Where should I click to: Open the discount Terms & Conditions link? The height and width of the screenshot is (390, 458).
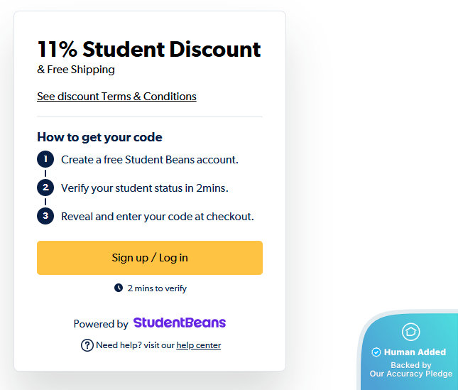[x=116, y=97]
